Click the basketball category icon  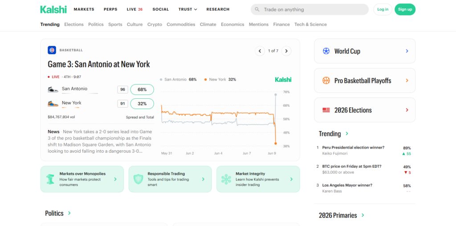[52, 50]
